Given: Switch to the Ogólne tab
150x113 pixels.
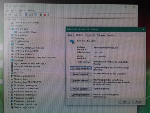Looking at the screenshot, I should click(x=71, y=35).
